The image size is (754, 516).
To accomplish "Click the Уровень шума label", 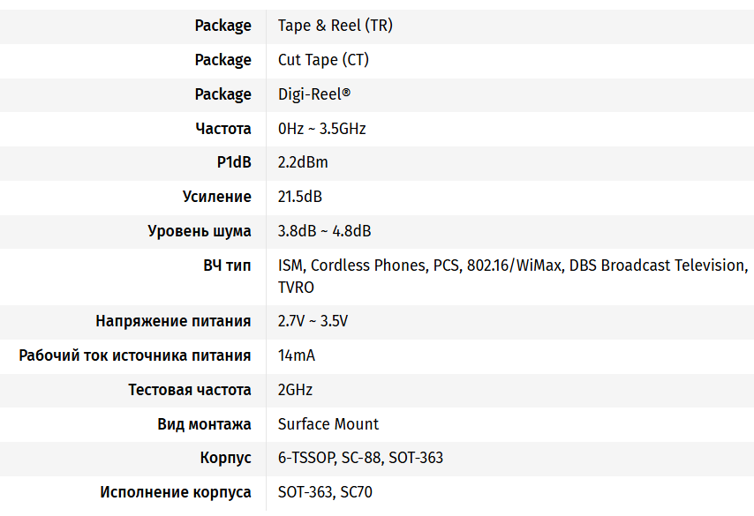I will 200,231.
